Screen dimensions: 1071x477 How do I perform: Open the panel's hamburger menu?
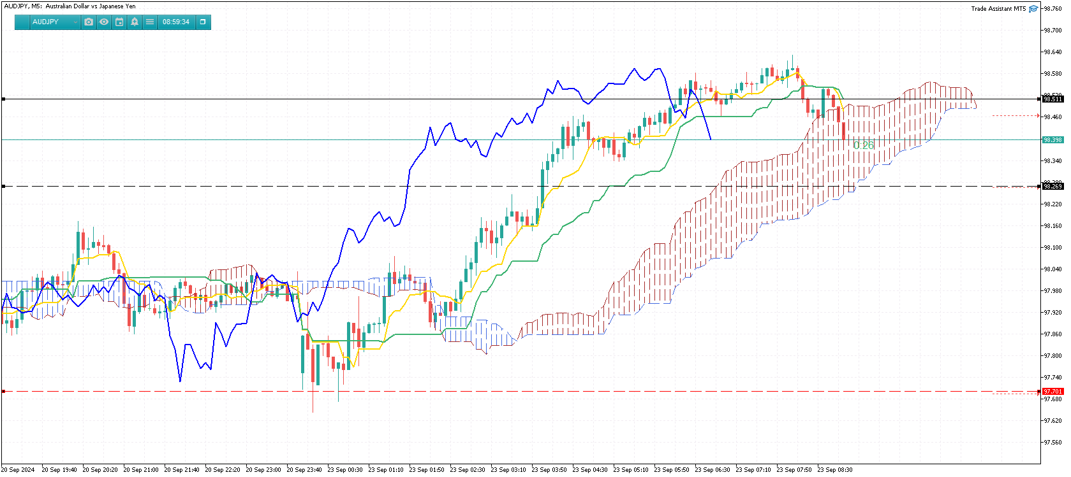coord(150,22)
